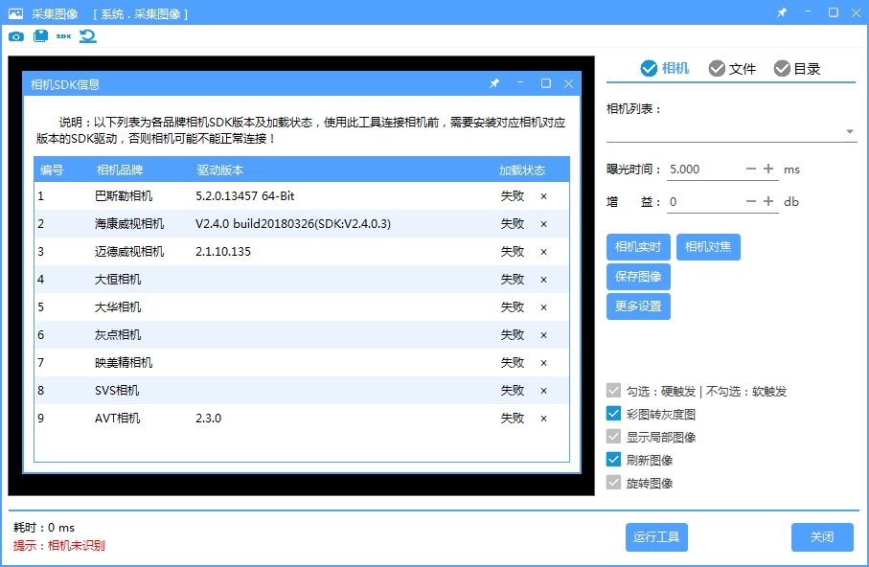Click the 保存图像 button

[x=638, y=277]
